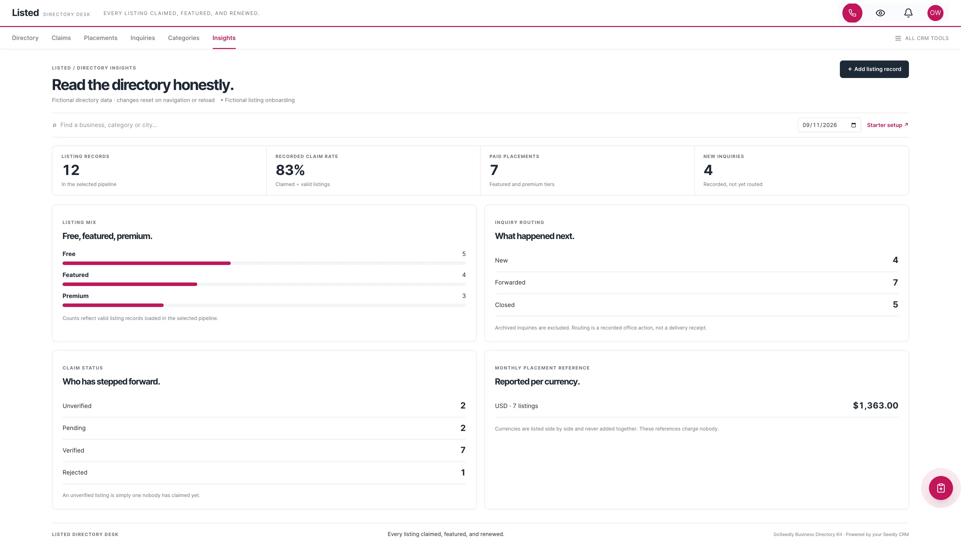This screenshot has width=961, height=540.
Task: Click the Free listing progress bar
Action: click(264, 263)
